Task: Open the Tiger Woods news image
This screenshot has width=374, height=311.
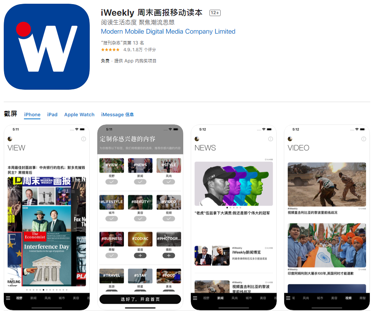Action: click(x=234, y=184)
